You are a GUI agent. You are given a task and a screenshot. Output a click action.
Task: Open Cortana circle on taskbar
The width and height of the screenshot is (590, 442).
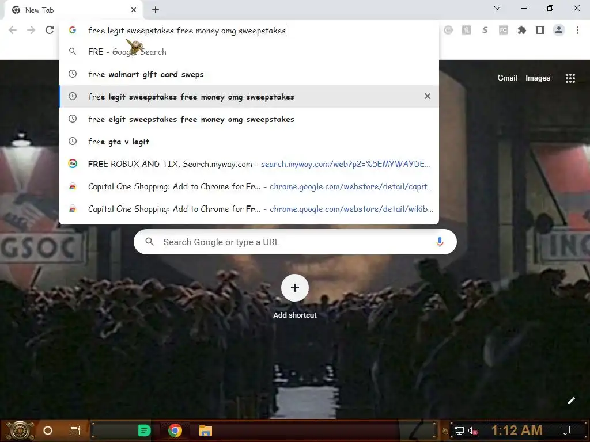[x=48, y=430]
